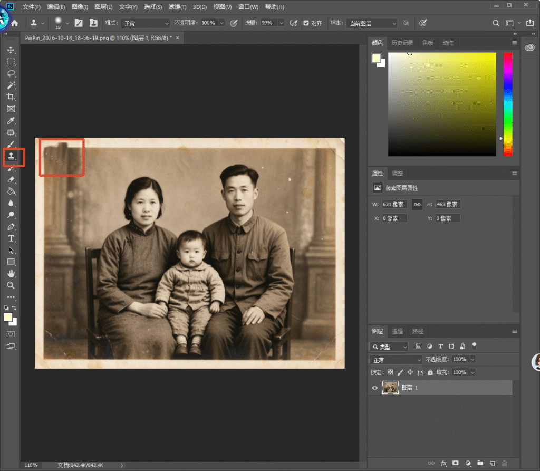The image size is (540, 471).
Task: Open the tool preset picker arrow
Action: (43, 23)
